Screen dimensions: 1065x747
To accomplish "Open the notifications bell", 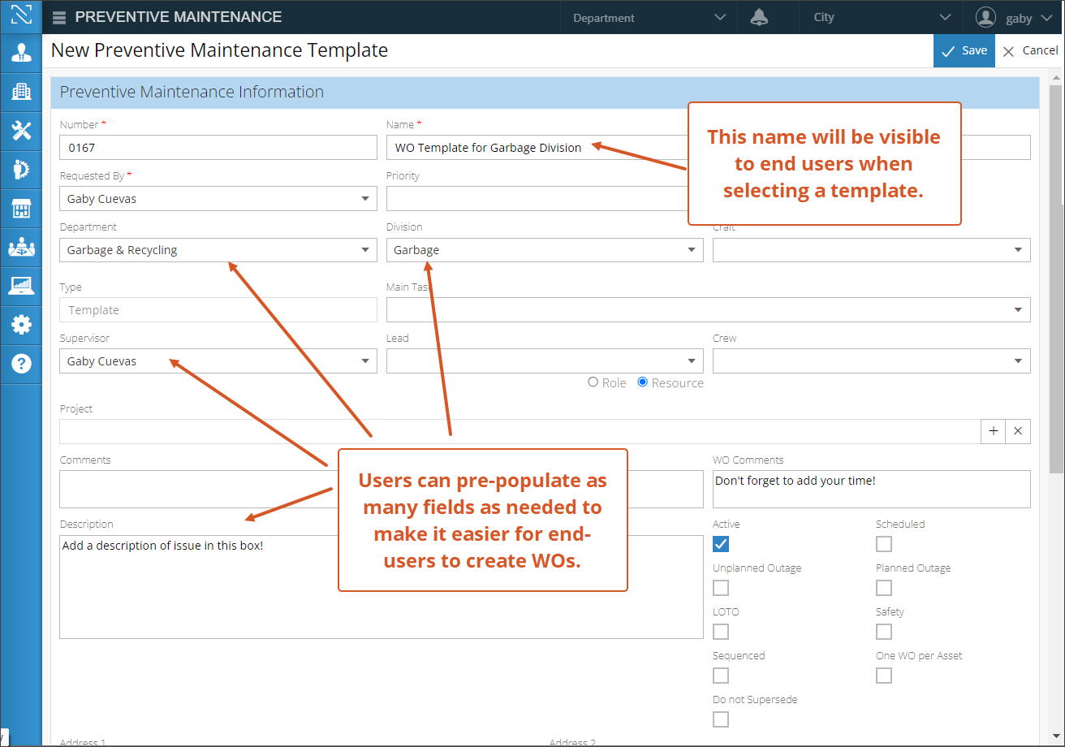I will [x=759, y=18].
